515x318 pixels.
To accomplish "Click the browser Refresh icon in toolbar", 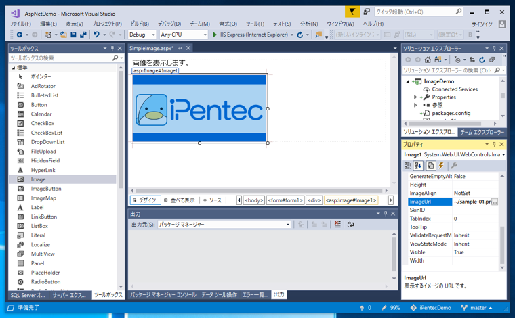I will click(300, 35).
